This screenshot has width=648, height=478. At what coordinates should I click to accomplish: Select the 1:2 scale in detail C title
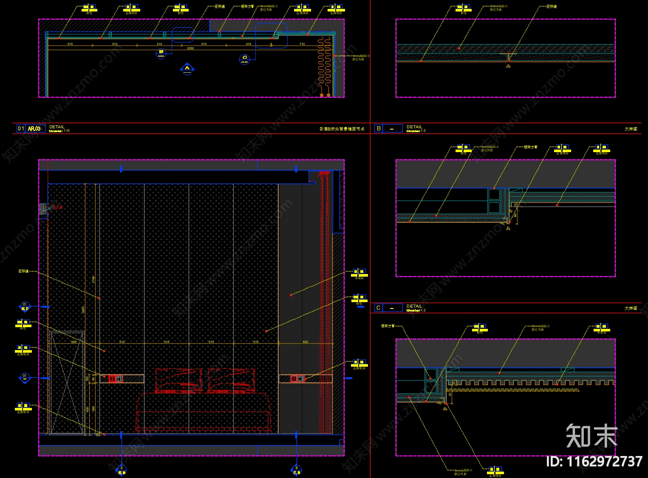(423, 310)
